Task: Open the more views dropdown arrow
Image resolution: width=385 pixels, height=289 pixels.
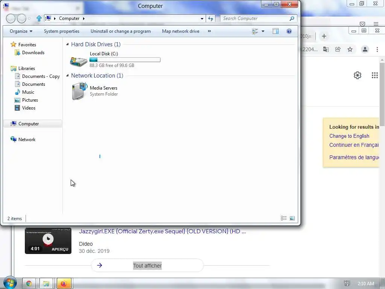Action: pos(263,31)
